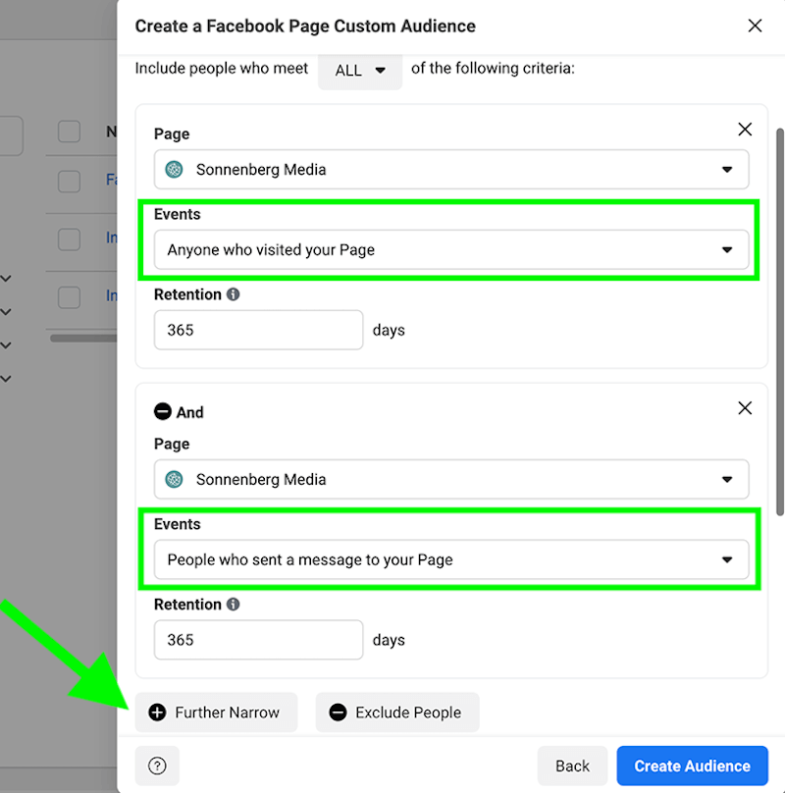785x793 pixels.
Task: Click the 'Include people who meet' text
Action: tap(222, 69)
